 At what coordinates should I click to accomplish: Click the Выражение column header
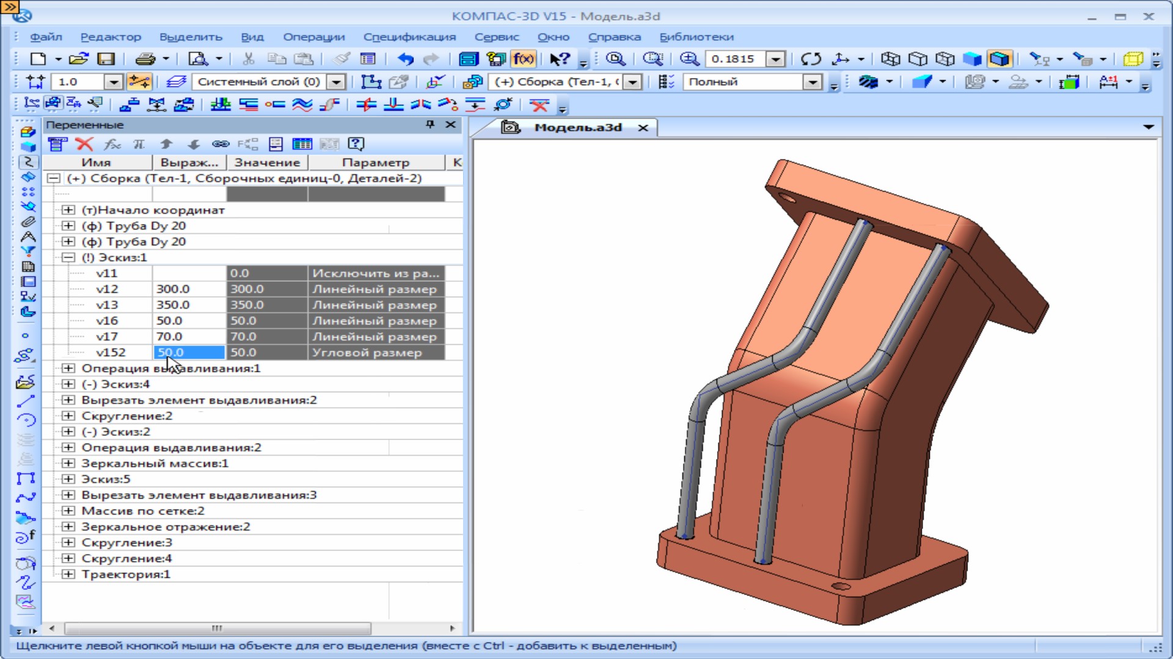[189, 163]
